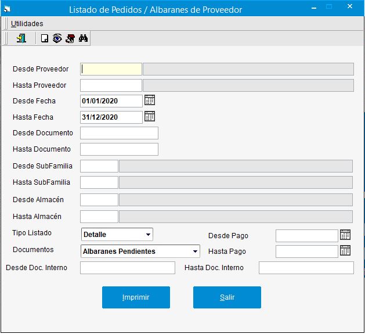Click the 'Hasta Doc. Interno' label

point(214,268)
